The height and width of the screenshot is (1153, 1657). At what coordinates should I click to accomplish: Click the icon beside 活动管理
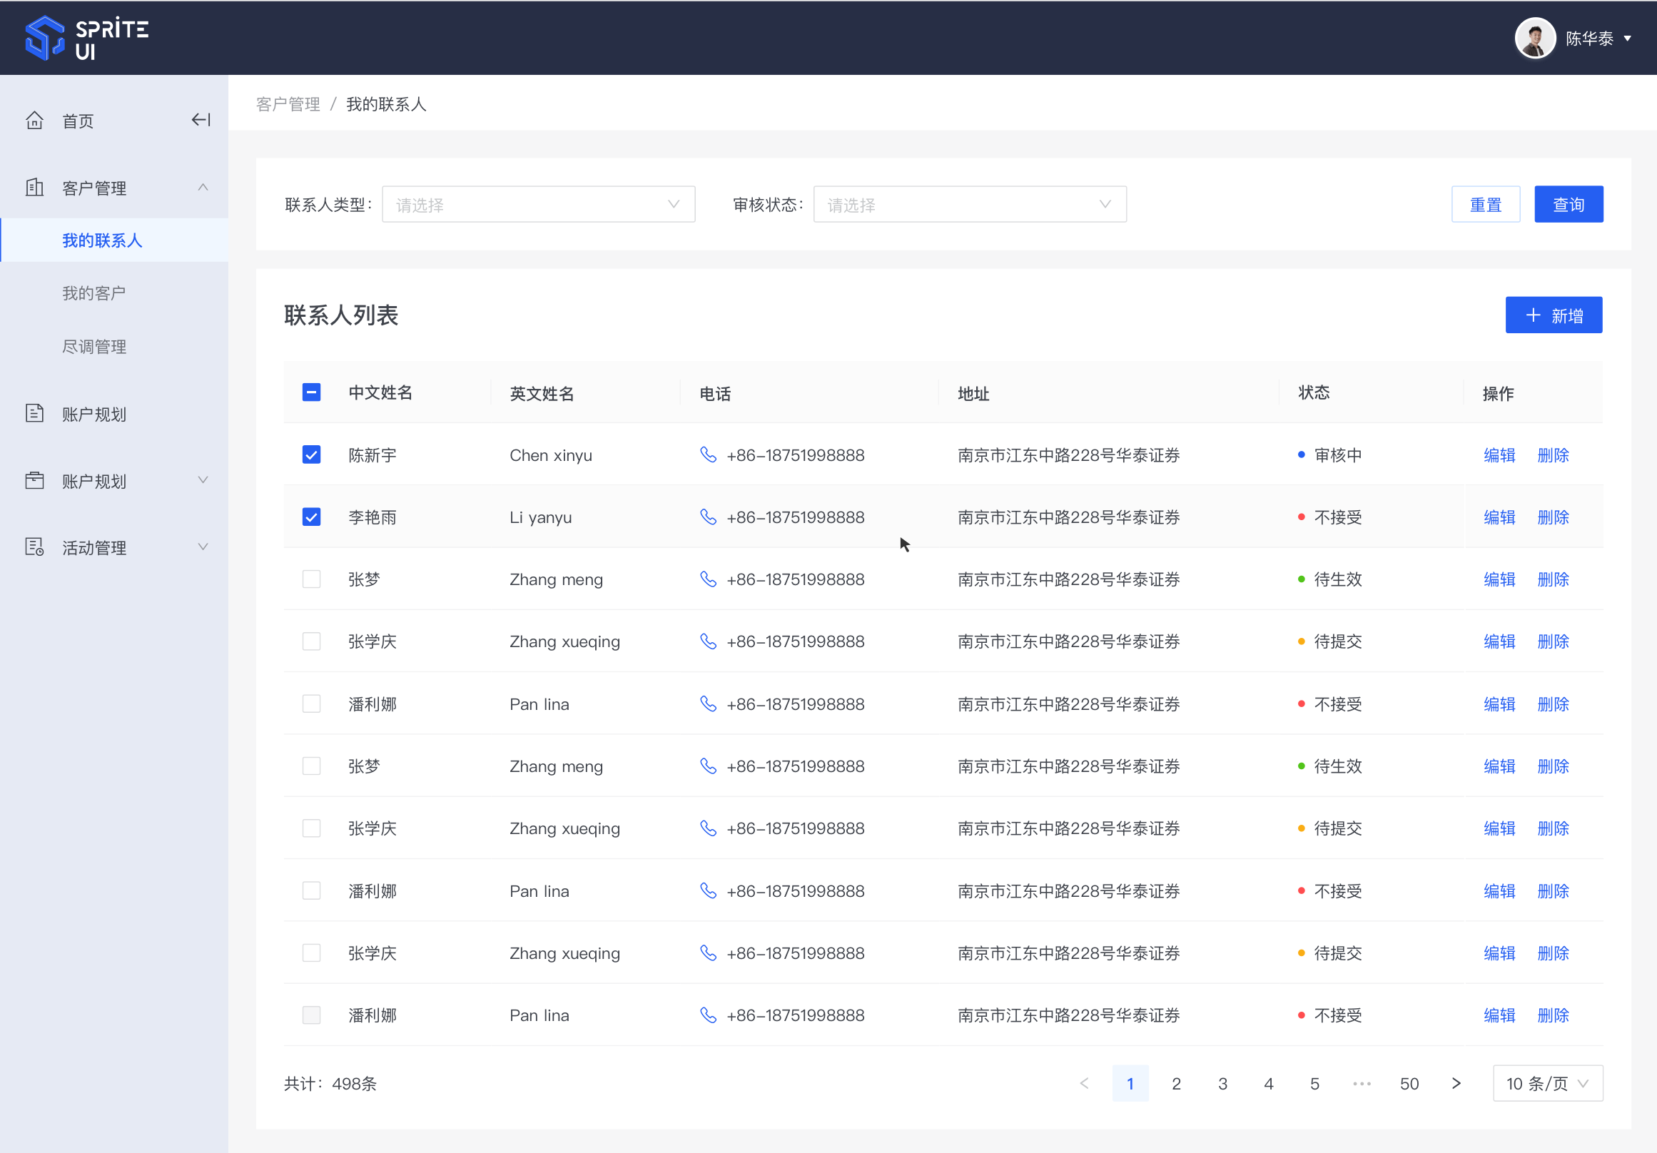[x=35, y=547]
